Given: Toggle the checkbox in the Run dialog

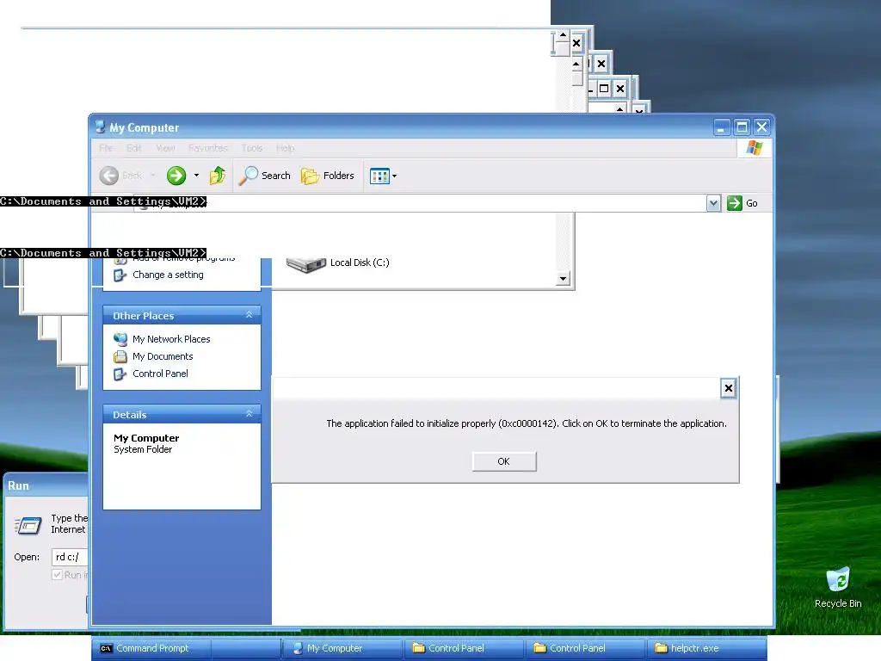Looking at the screenshot, I should (57, 574).
